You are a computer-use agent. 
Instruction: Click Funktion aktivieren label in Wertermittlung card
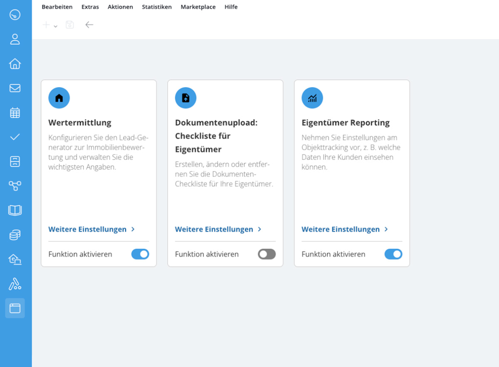[80, 254]
